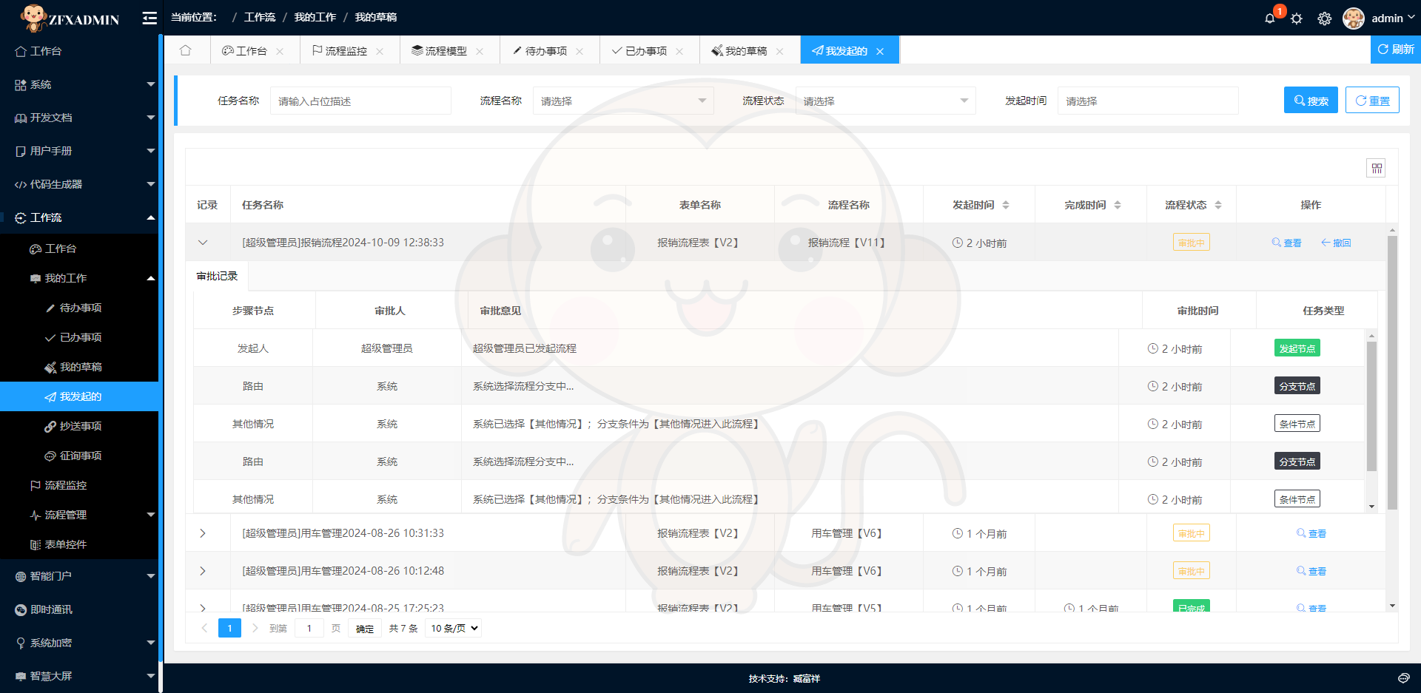Click 查看 for the 报销流程 row
The image size is (1421, 693).
1286,243
